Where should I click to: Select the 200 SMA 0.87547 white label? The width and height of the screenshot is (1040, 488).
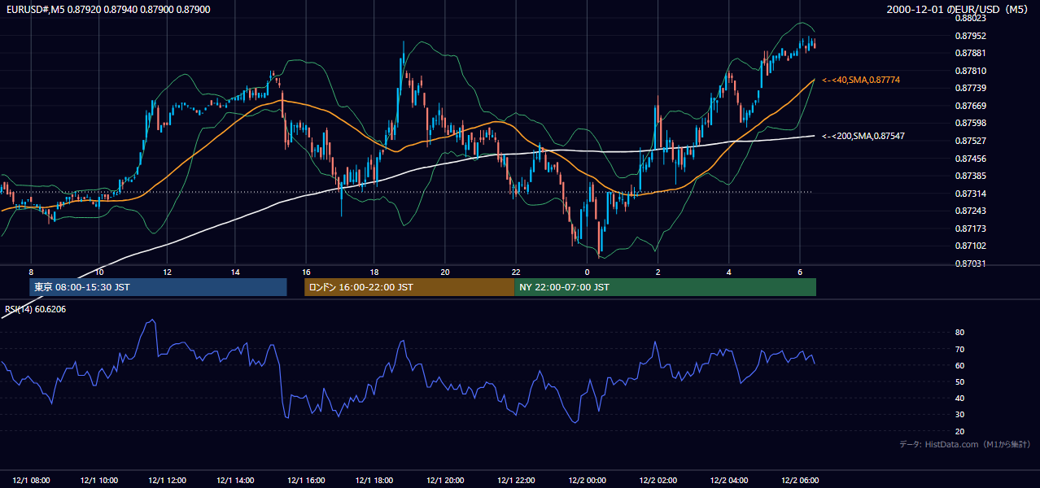[x=863, y=136]
